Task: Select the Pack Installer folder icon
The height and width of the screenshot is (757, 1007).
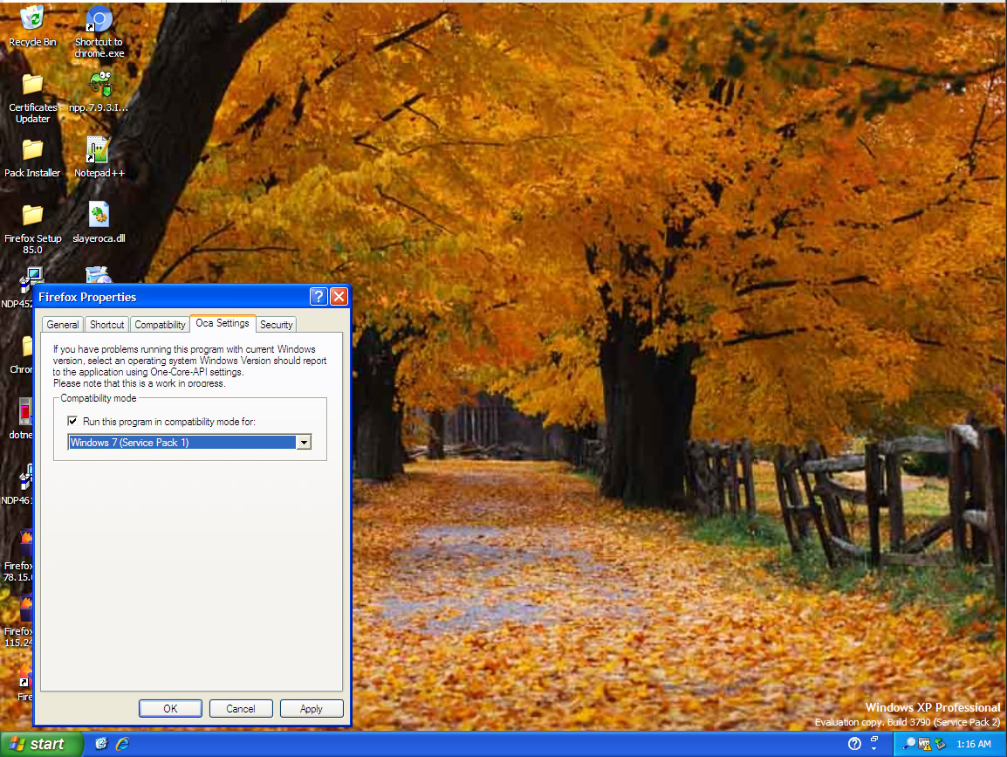Action: pyautogui.click(x=32, y=158)
